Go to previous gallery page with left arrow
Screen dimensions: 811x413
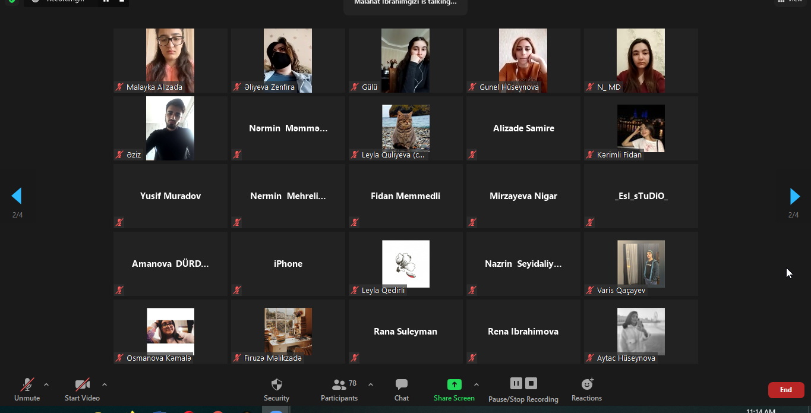[17, 196]
